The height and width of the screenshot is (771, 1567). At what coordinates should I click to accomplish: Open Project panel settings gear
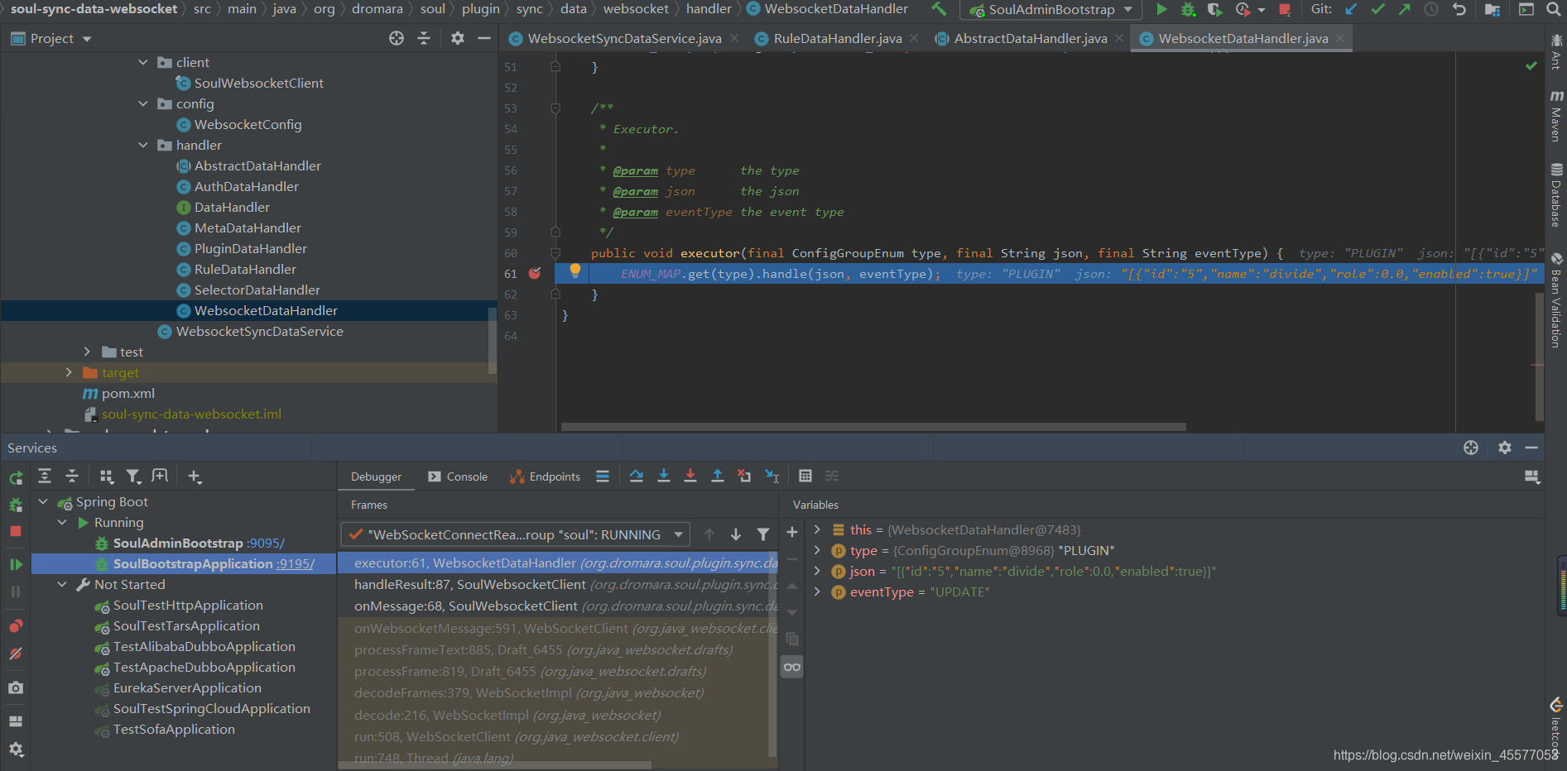(x=458, y=38)
